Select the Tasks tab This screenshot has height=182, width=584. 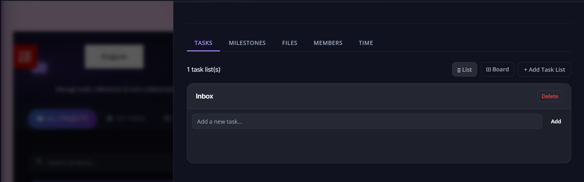(x=203, y=43)
